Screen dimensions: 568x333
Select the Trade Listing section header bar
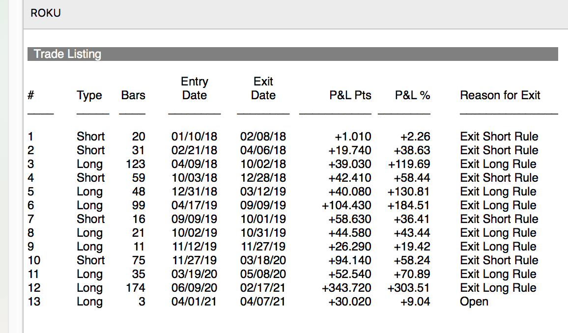tap(292, 54)
